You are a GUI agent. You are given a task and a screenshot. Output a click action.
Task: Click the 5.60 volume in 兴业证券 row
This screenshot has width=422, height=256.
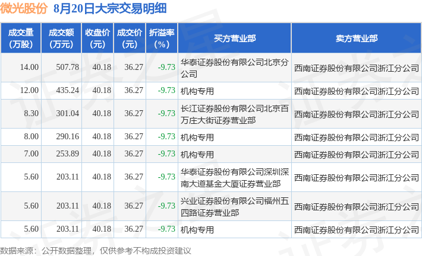point(32,206)
